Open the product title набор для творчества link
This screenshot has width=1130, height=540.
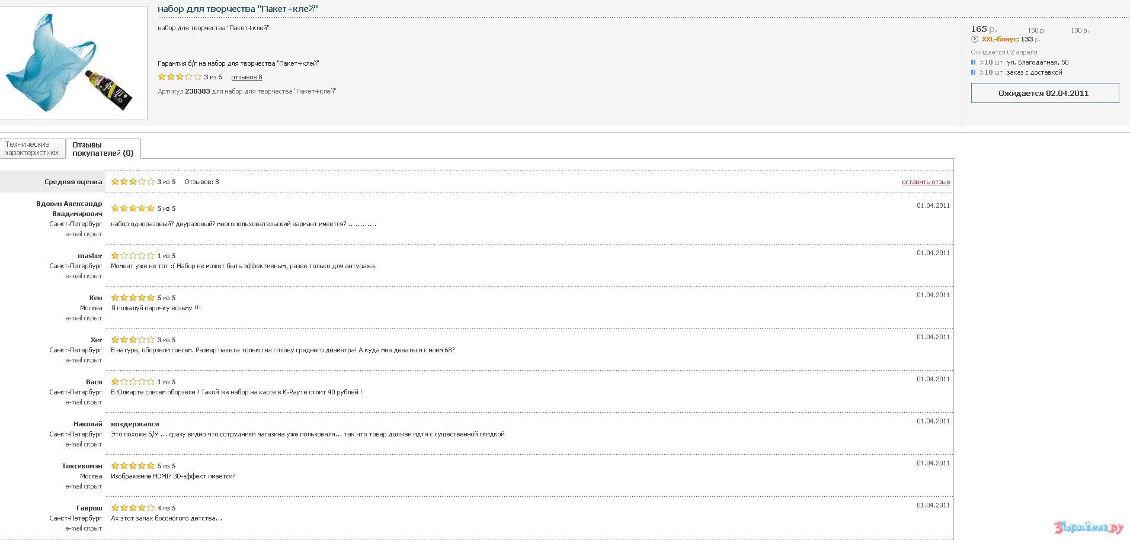[x=238, y=9]
